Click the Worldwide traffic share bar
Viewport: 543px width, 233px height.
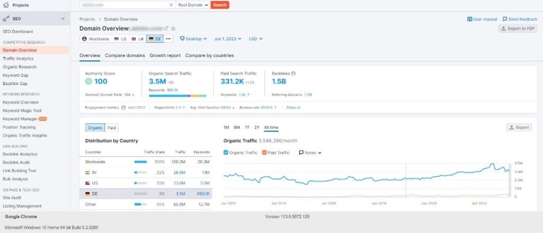(x=141, y=162)
